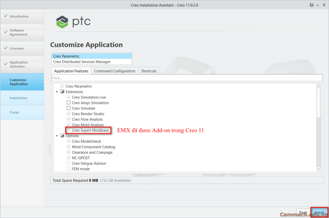
Task: Click the scrollbar up arrow in the feature list
Action: click(318, 86)
